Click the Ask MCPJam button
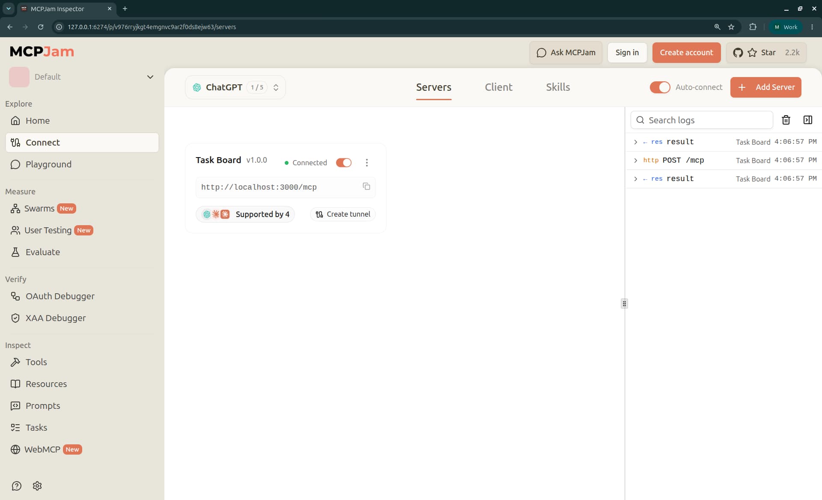Image resolution: width=822 pixels, height=500 pixels. point(566,53)
